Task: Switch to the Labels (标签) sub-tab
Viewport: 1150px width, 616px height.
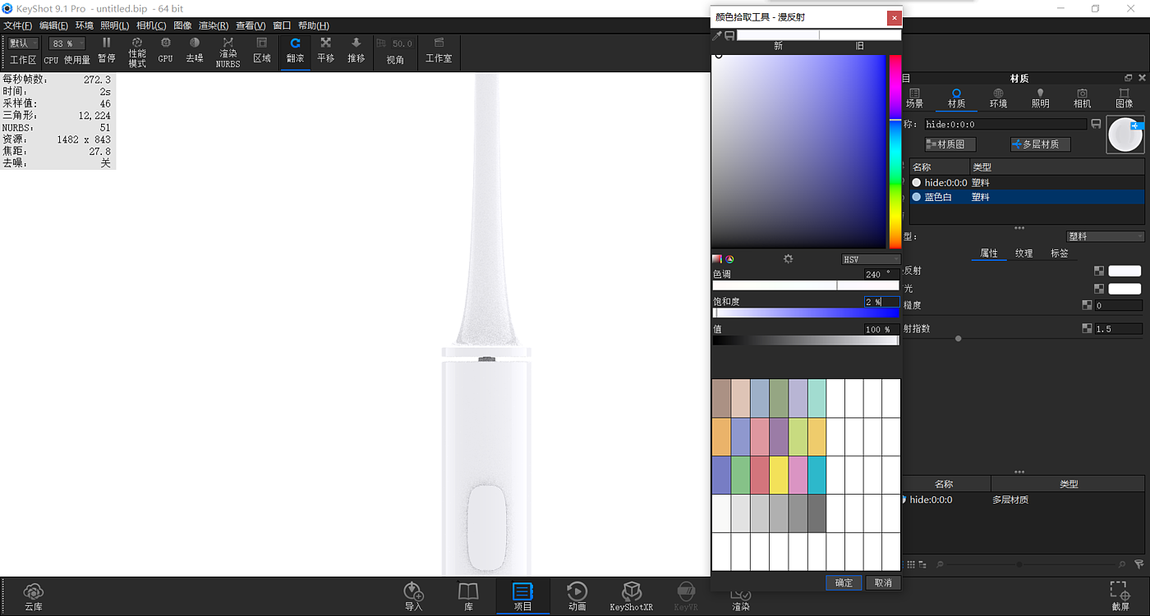Action: pyautogui.click(x=1060, y=253)
